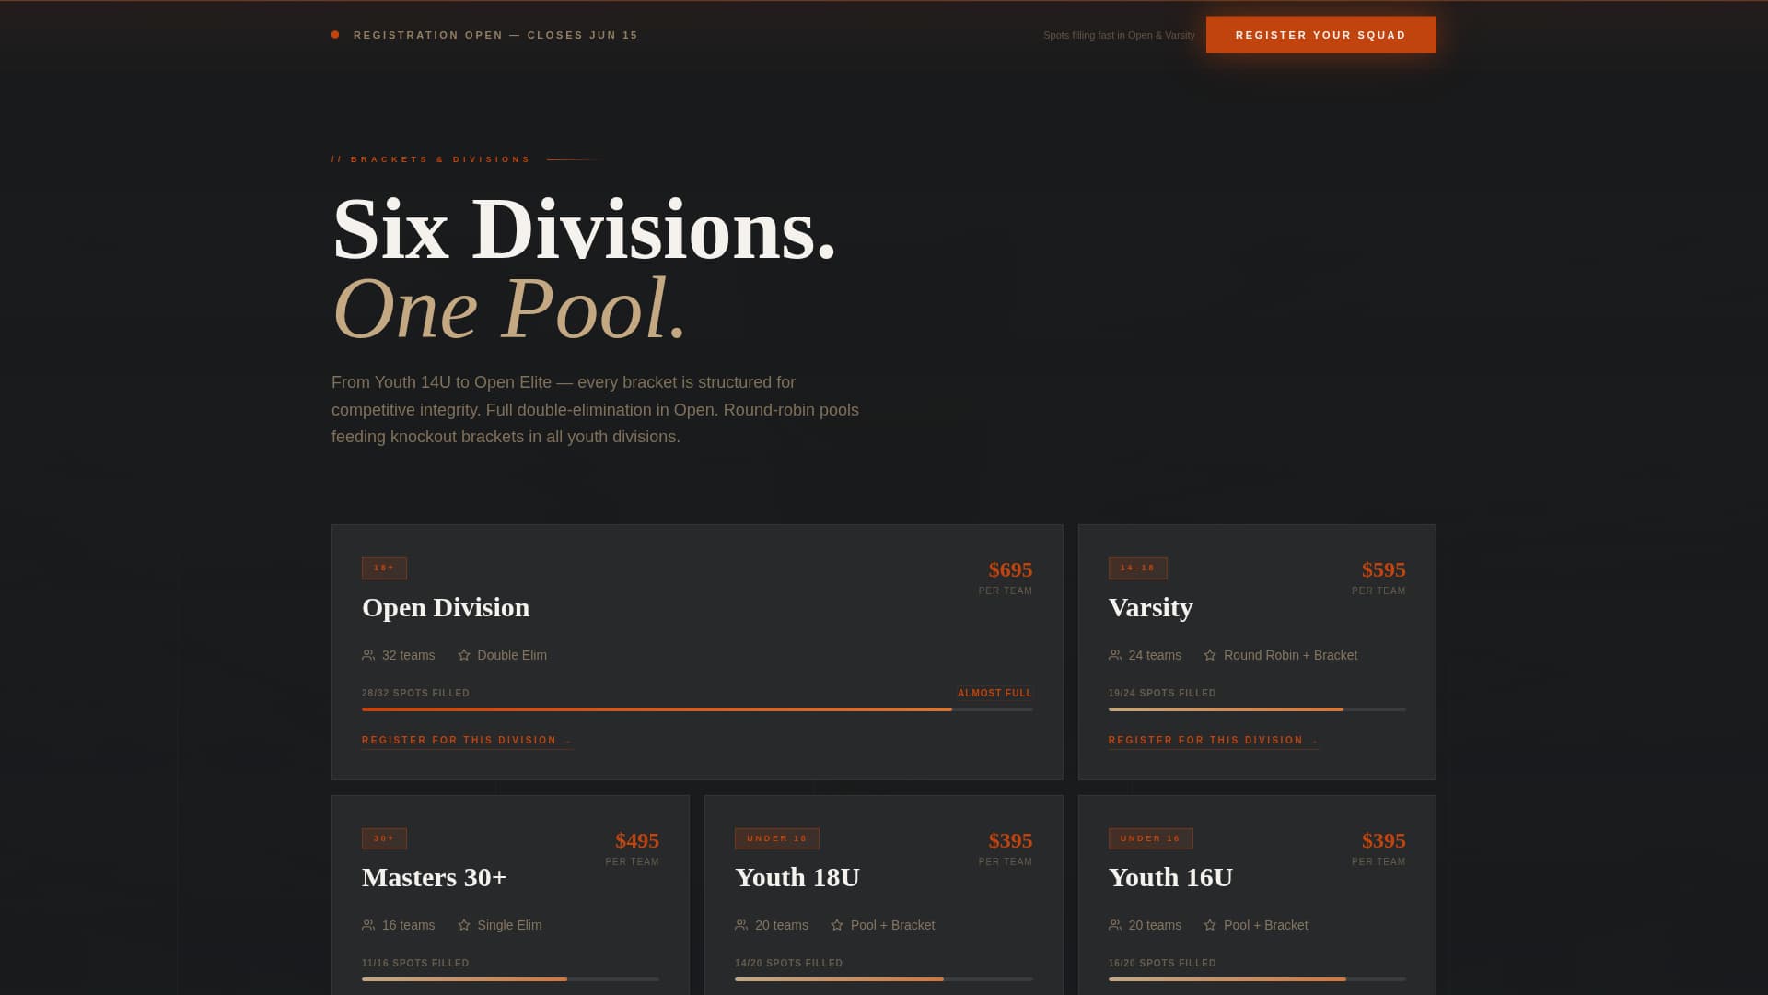1768x995 pixels.
Task: Click the 28/32 Spots Filled text
Action: coord(415,693)
